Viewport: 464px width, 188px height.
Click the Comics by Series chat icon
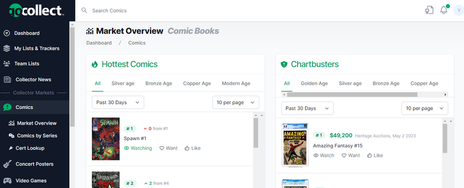pyautogui.click(x=11, y=135)
